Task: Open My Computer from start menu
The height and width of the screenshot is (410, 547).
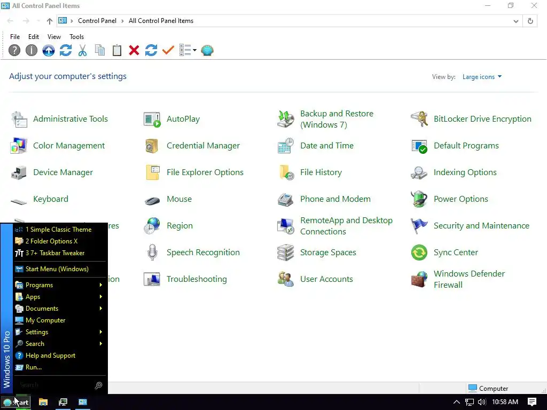Action: [60, 320]
